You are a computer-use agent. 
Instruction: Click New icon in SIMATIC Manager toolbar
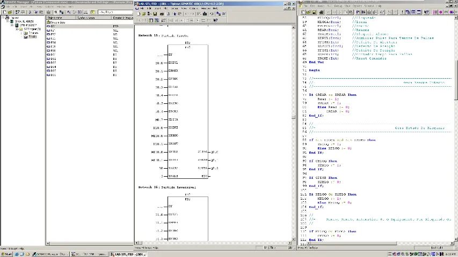[4, 12]
